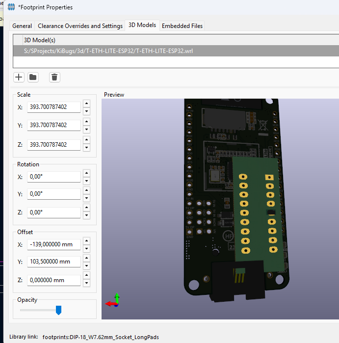Click the Offset X value field
Viewport: 339px width, 343px height.
click(54, 244)
